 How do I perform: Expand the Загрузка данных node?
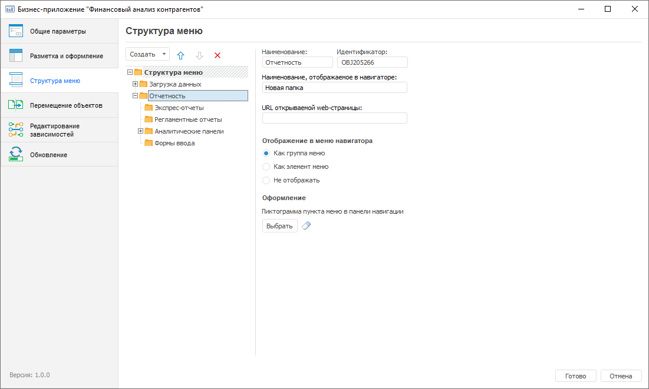[x=135, y=84]
